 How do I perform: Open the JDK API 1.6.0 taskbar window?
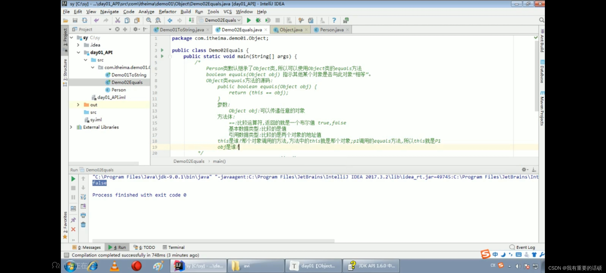371,266
